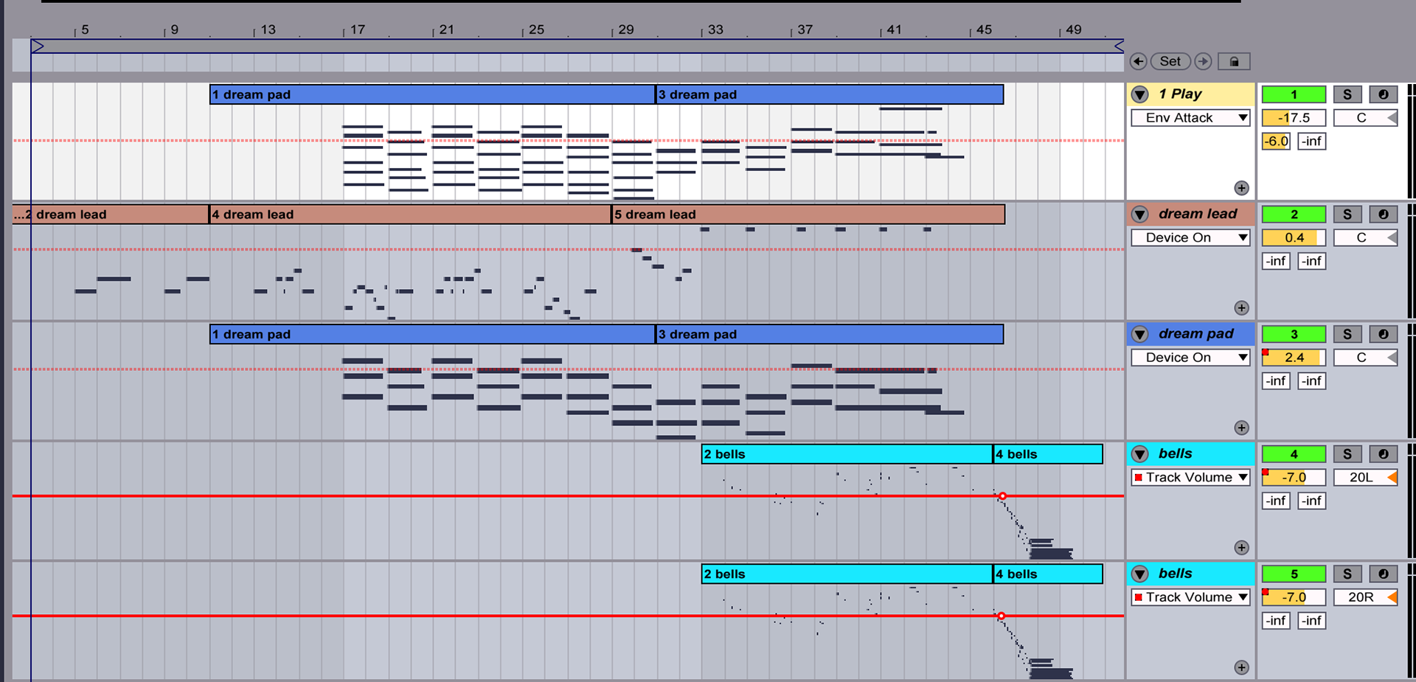Arm dream pad track 3 for recording

(1384, 334)
